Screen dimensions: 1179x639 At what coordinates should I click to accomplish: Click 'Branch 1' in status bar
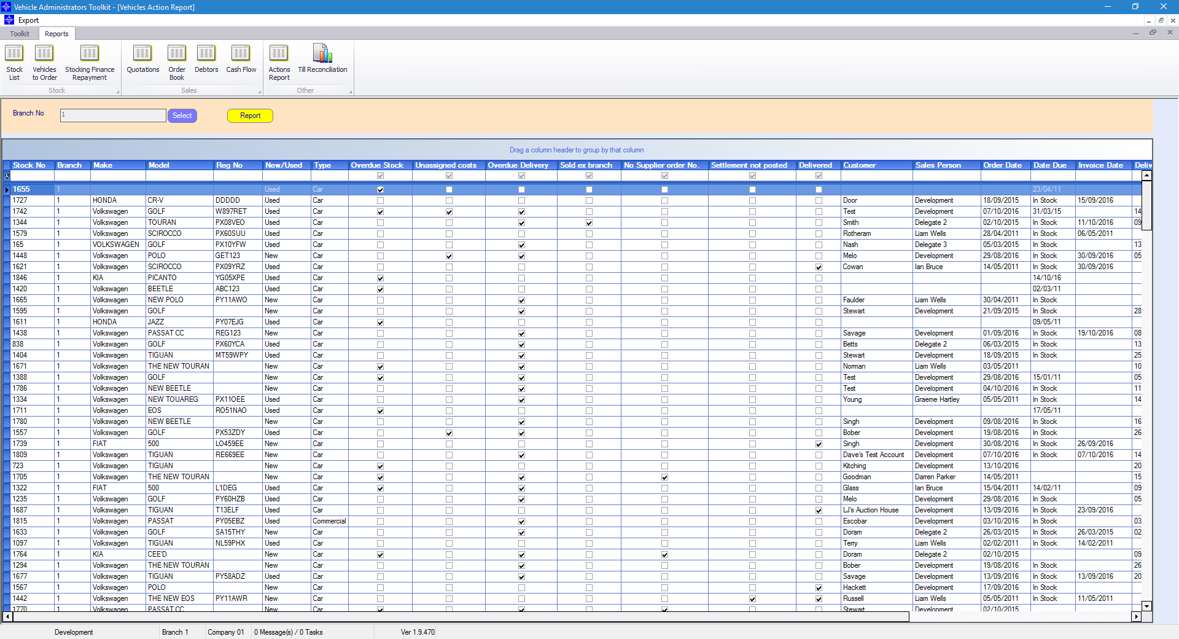(175, 632)
